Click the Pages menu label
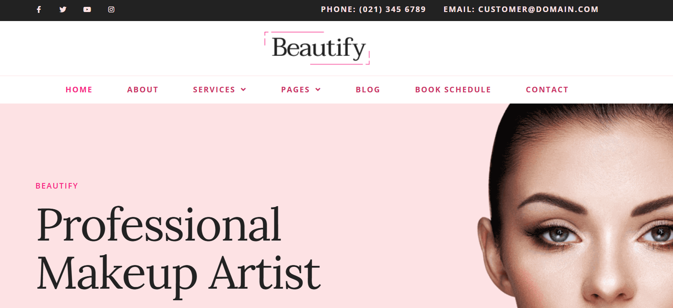Screen dimensions: 673x308 (295, 90)
